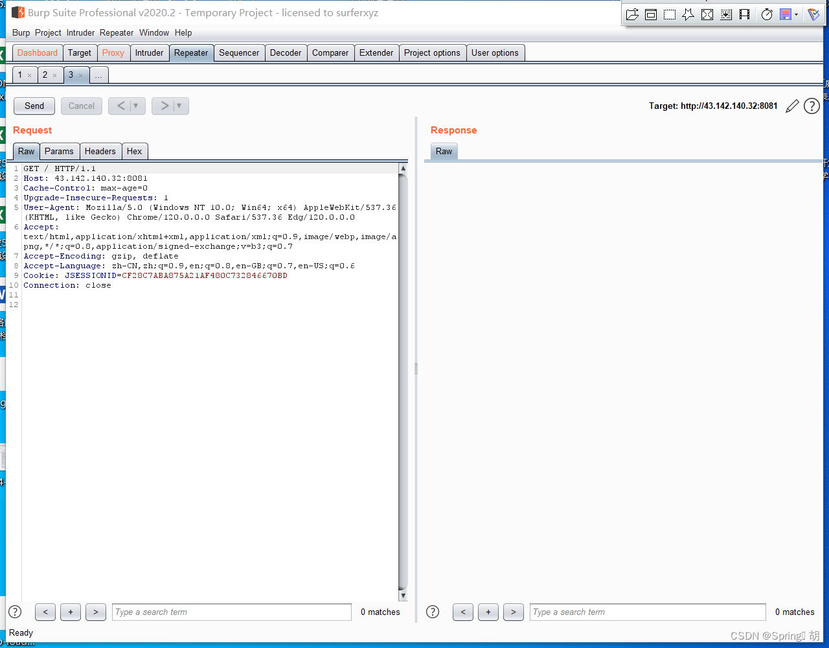Image resolution: width=829 pixels, height=648 pixels.
Task: Click previous match button in request search
Action: point(45,612)
